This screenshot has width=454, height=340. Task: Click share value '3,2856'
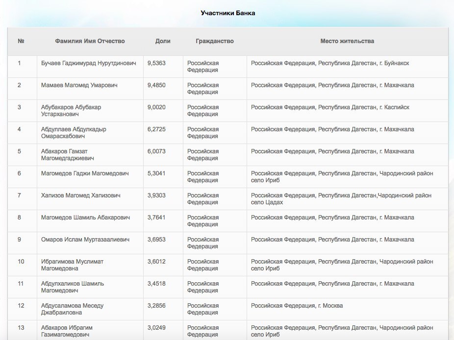click(156, 306)
